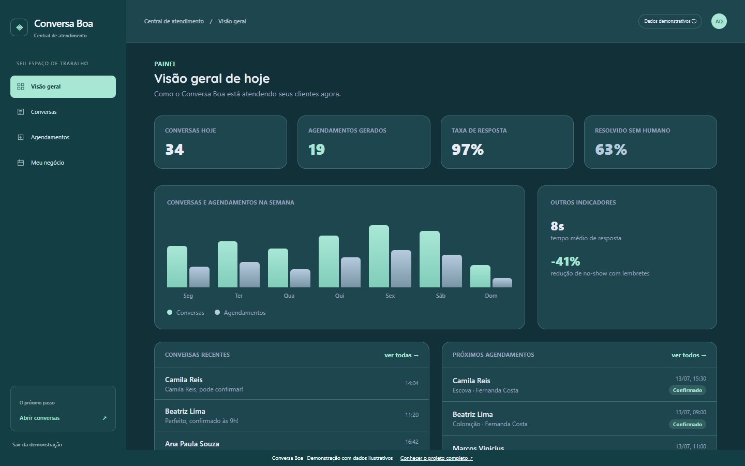This screenshot has height=466, width=745.
Task: Click the Agendamentos sidebar icon
Action: (x=21, y=137)
